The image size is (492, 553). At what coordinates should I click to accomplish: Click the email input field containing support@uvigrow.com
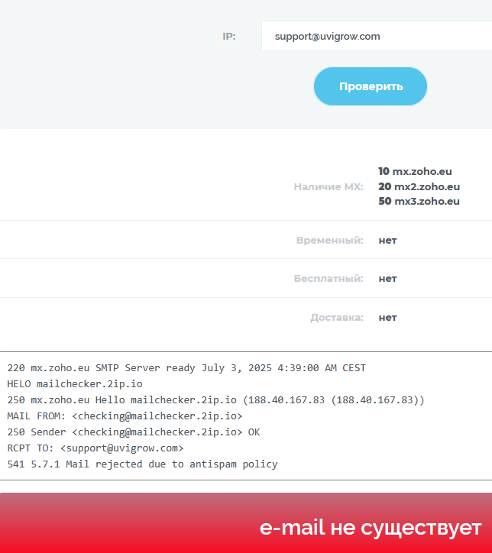tap(377, 36)
